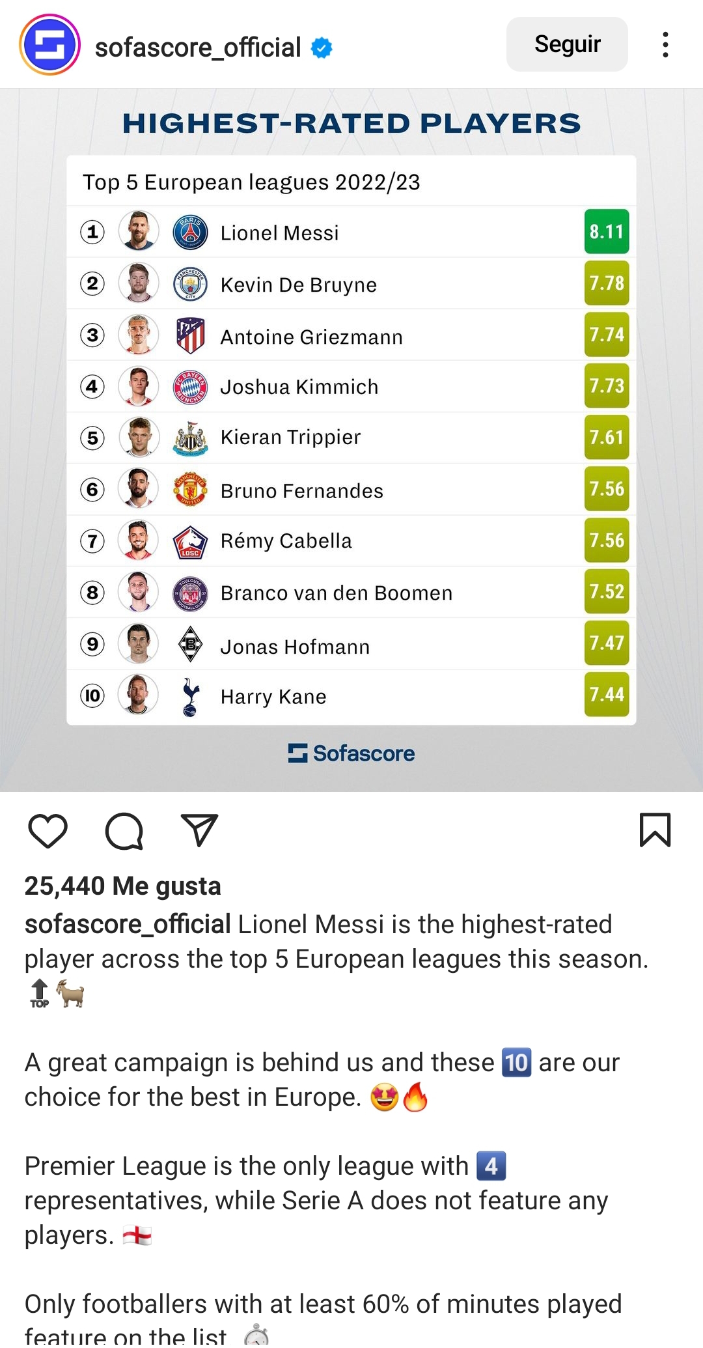Viewport: 703px width, 1348px height.
Task: Tap the Seguir follow button
Action: 567,44
